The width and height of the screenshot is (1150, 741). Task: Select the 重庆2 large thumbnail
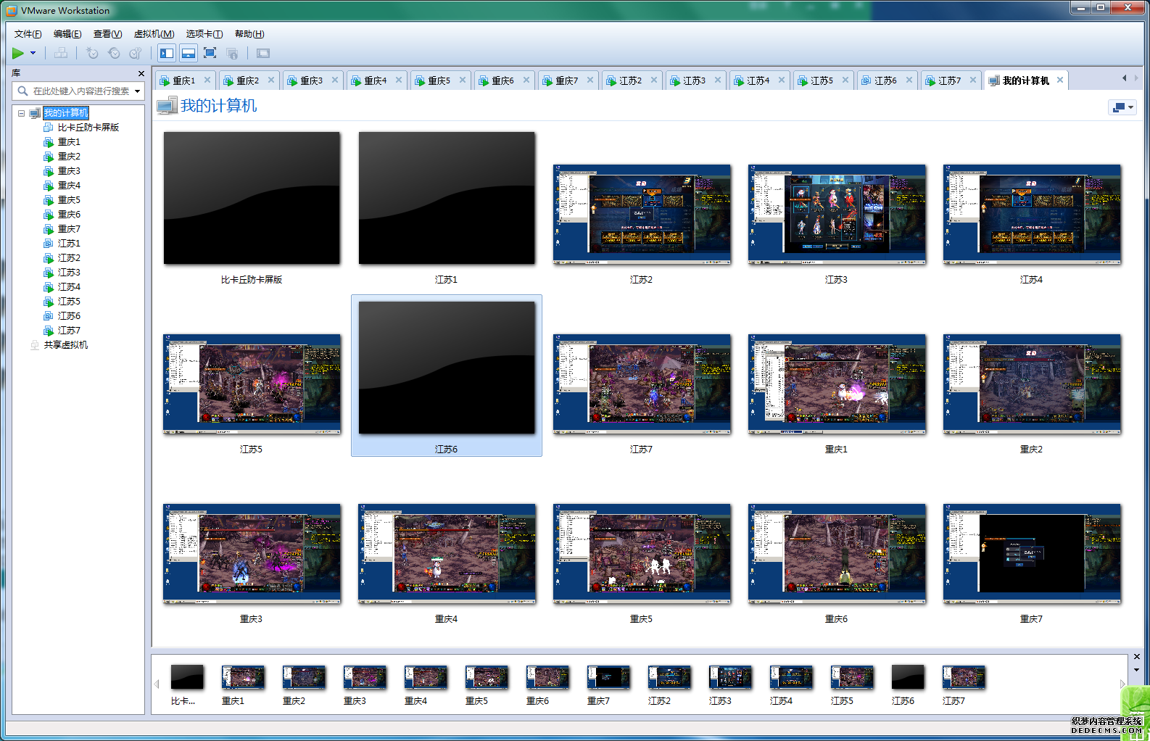(1032, 384)
